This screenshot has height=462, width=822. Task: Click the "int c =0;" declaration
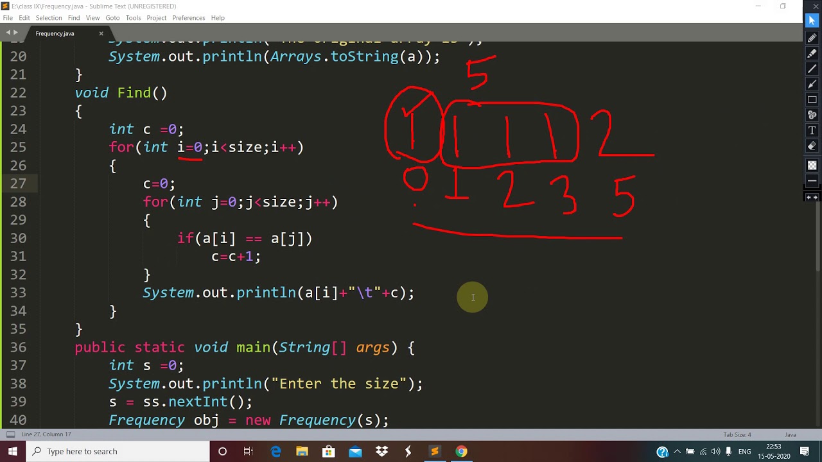point(146,130)
